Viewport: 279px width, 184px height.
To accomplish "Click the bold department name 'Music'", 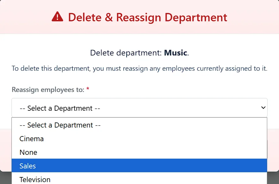I will (175, 53).
